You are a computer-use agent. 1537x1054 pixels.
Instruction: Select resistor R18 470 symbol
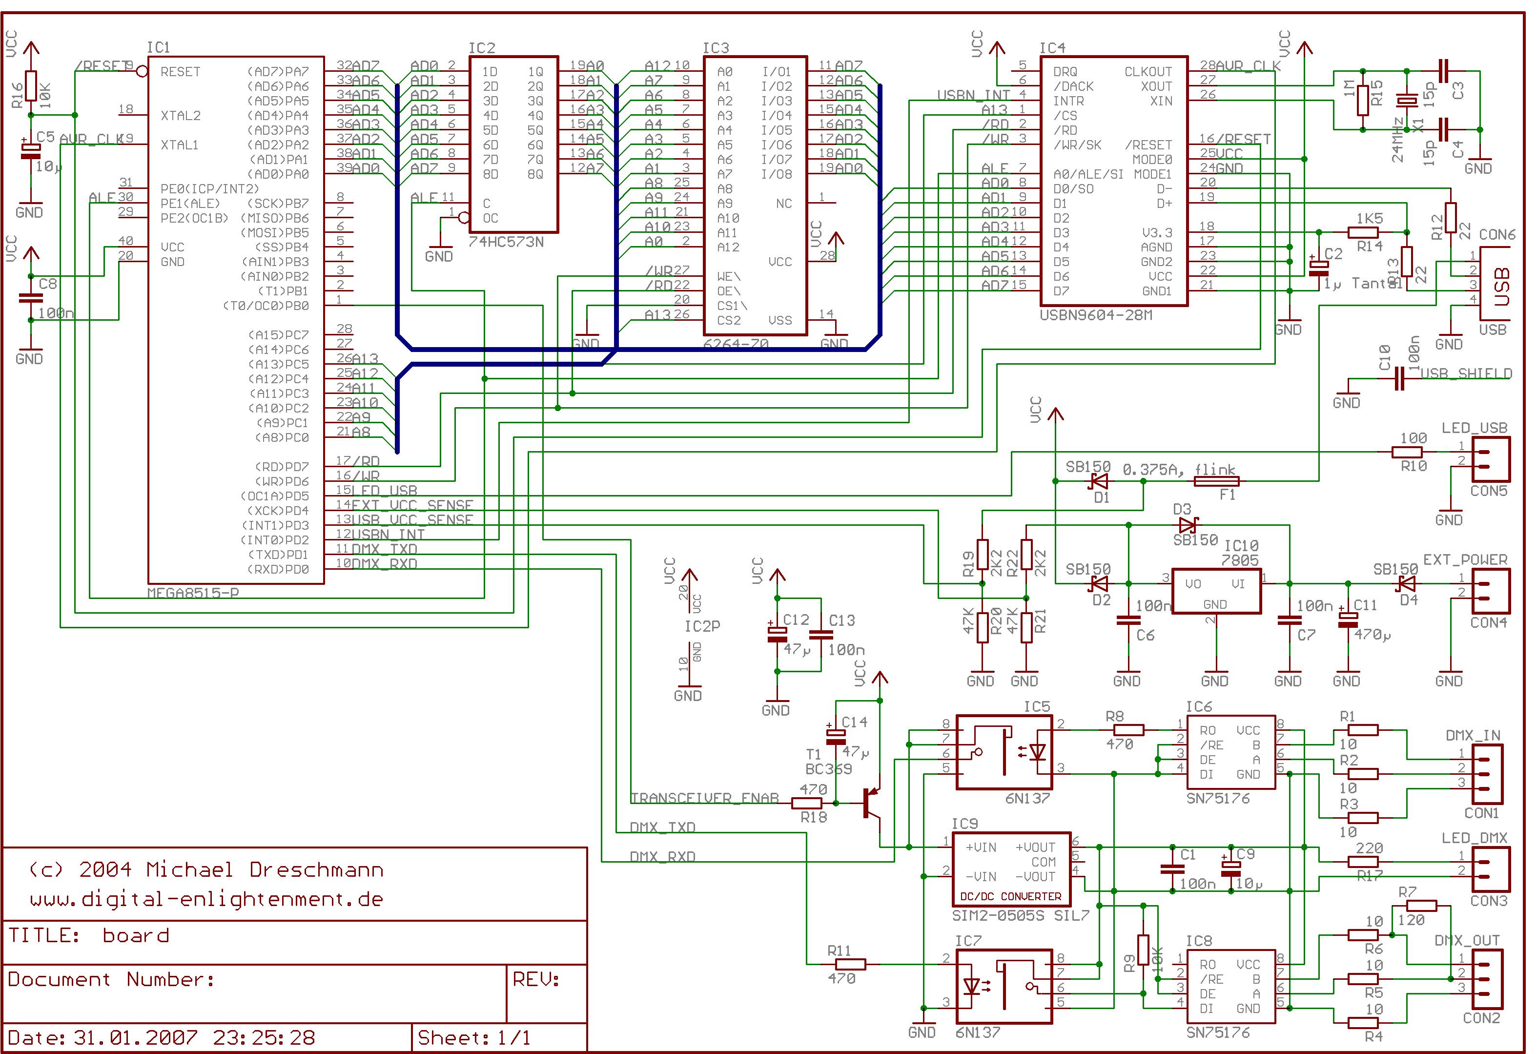(x=807, y=803)
